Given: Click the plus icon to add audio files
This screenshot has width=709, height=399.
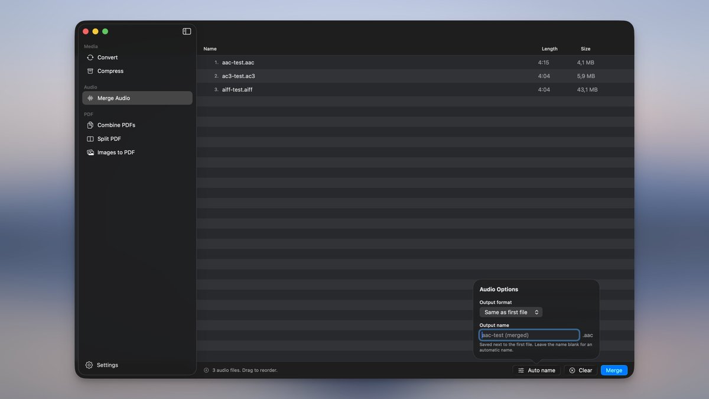Looking at the screenshot, I should [x=206, y=371].
